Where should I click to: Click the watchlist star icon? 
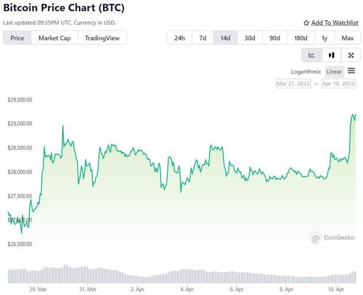pyautogui.click(x=306, y=23)
